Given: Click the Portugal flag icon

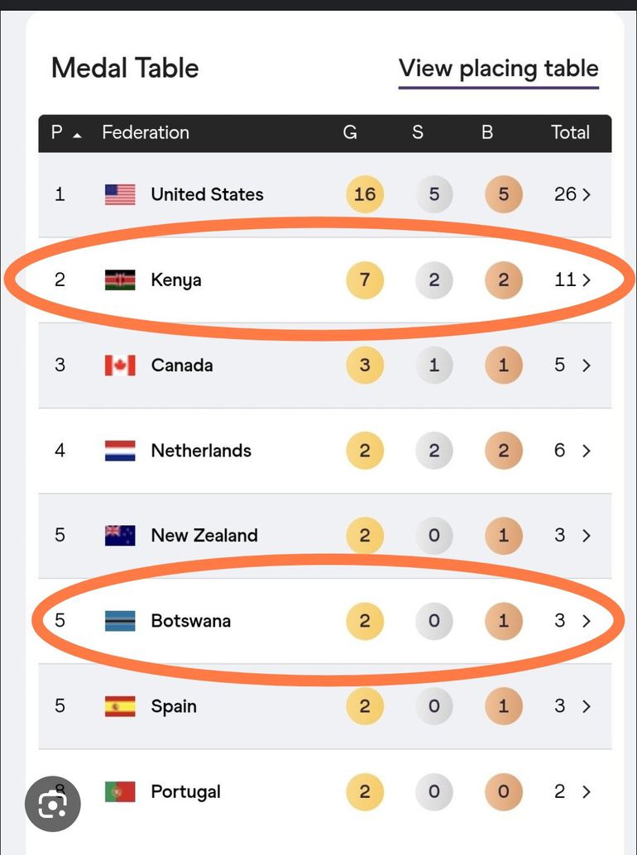Looking at the screenshot, I should [x=120, y=791].
